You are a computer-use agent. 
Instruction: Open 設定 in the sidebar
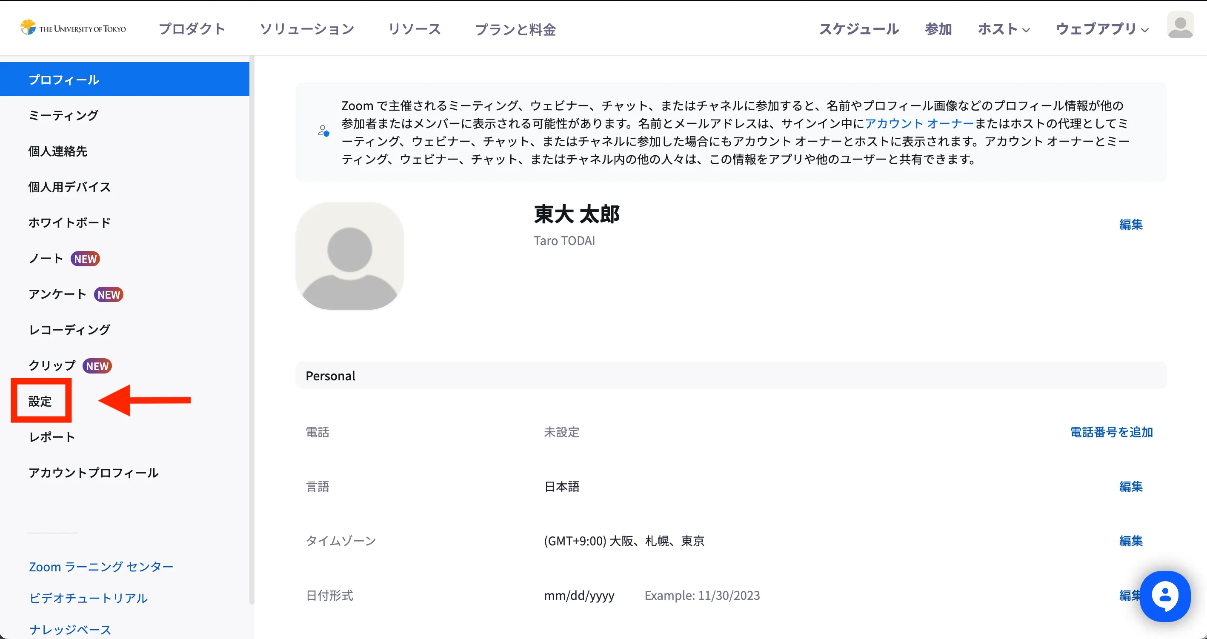40,401
